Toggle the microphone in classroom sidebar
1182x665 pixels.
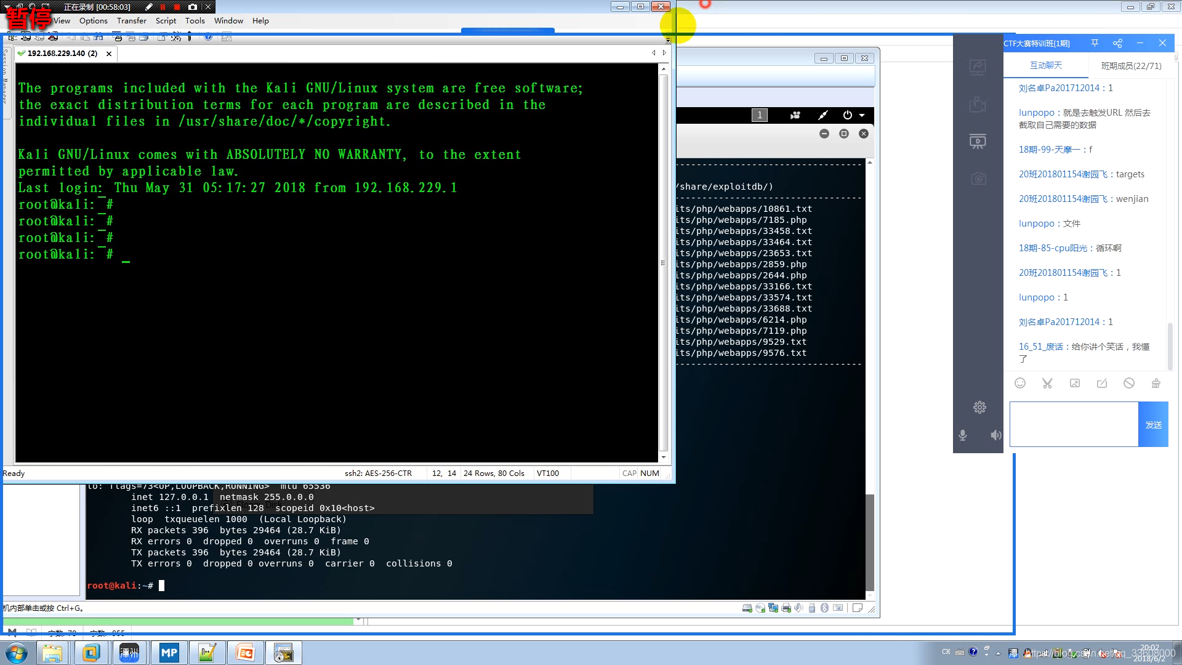(963, 435)
